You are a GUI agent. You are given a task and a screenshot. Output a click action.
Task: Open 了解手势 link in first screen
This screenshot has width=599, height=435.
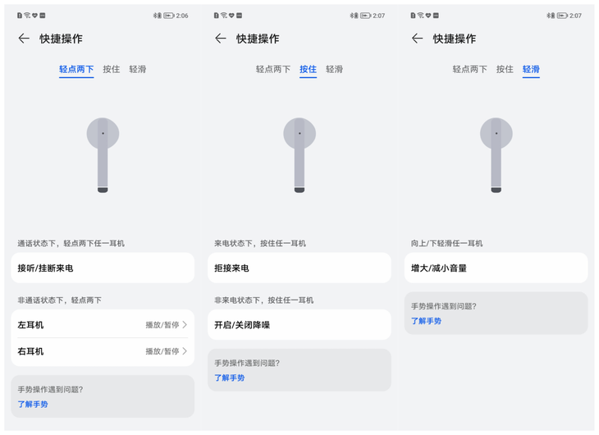click(x=33, y=405)
